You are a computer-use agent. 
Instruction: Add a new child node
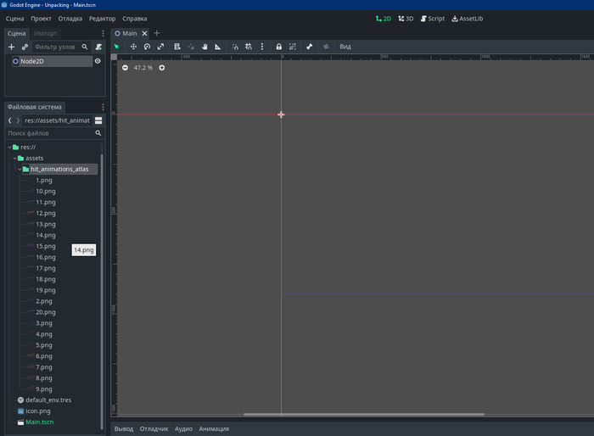coord(11,47)
